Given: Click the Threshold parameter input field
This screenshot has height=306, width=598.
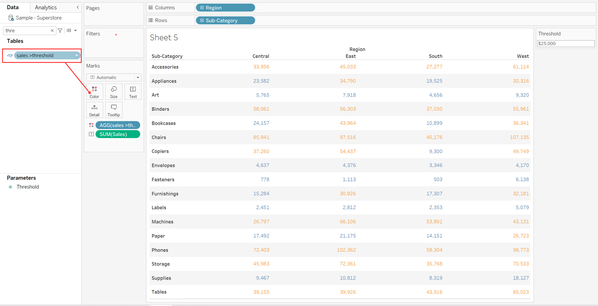Looking at the screenshot, I should point(565,44).
